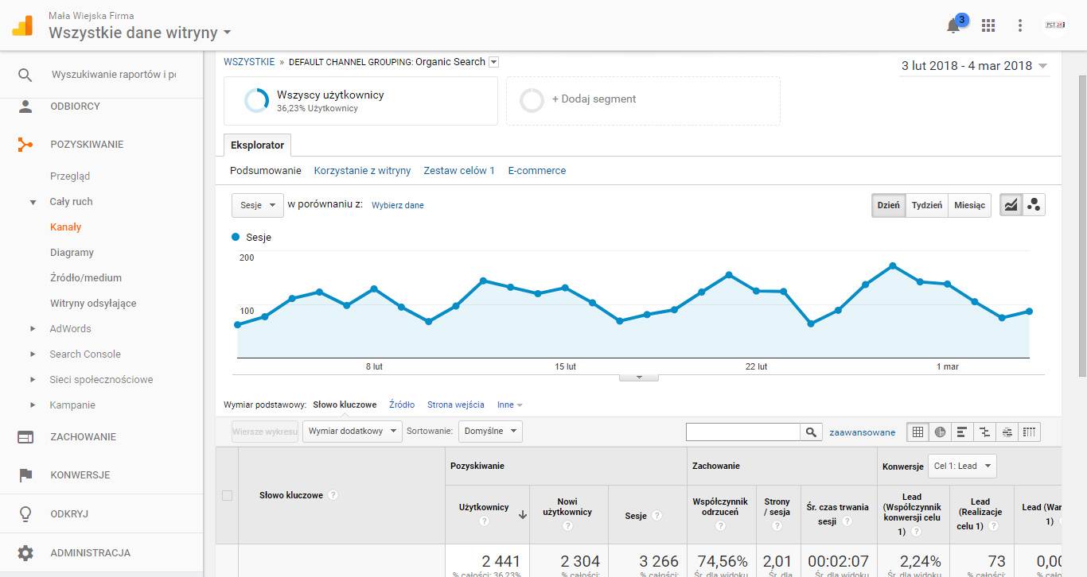The height and width of the screenshot is (577, 1087).
Task: Toggle chart interval to Tydzień
Action: (x=926, y=205)
